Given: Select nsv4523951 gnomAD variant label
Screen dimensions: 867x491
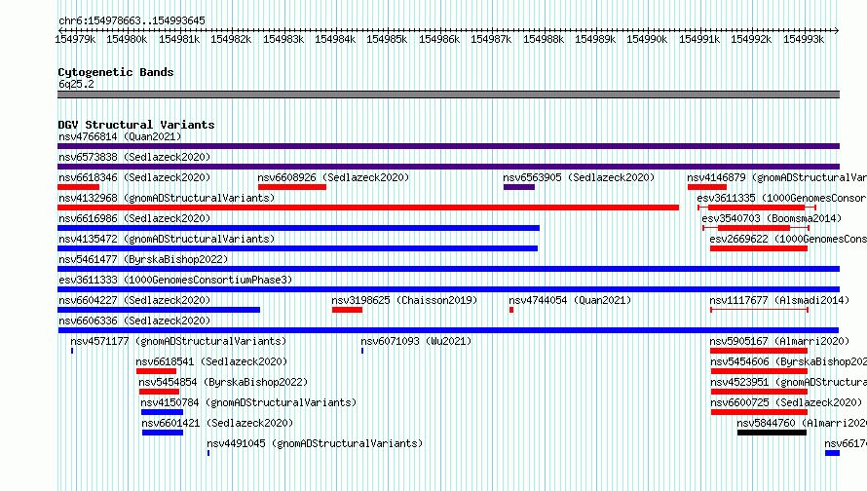Looking at the screenshot, I should tap(788, 382).
